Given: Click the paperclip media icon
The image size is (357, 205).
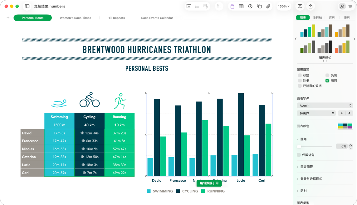Looking at the screenshot, I should (x=268, y=6).
